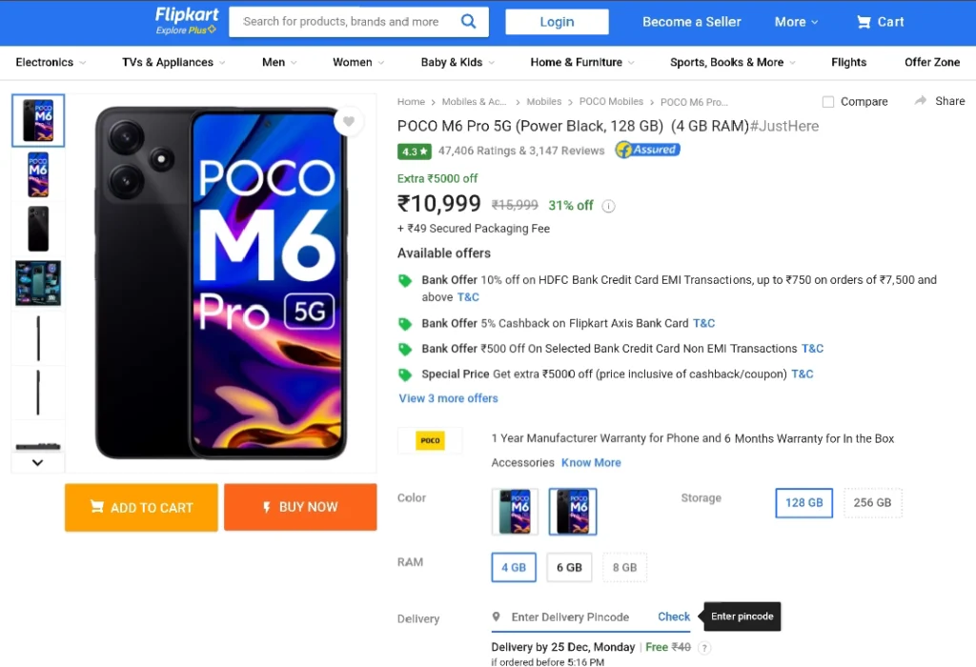Tick the Compare checkbox
The width and height of the screenshot is (976, 667).
tap(828, 101)
